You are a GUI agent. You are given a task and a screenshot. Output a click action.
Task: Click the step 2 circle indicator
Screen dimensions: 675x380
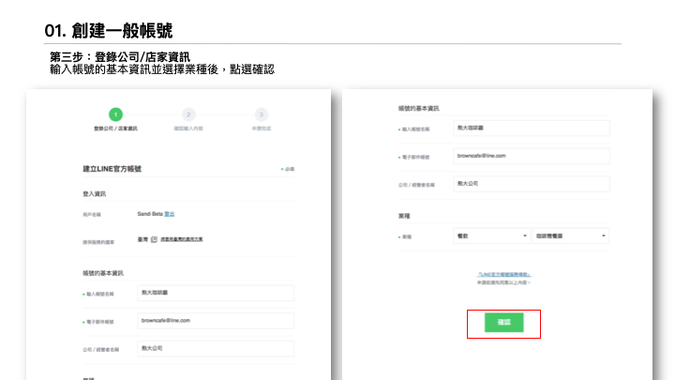(x=188, y=114)
